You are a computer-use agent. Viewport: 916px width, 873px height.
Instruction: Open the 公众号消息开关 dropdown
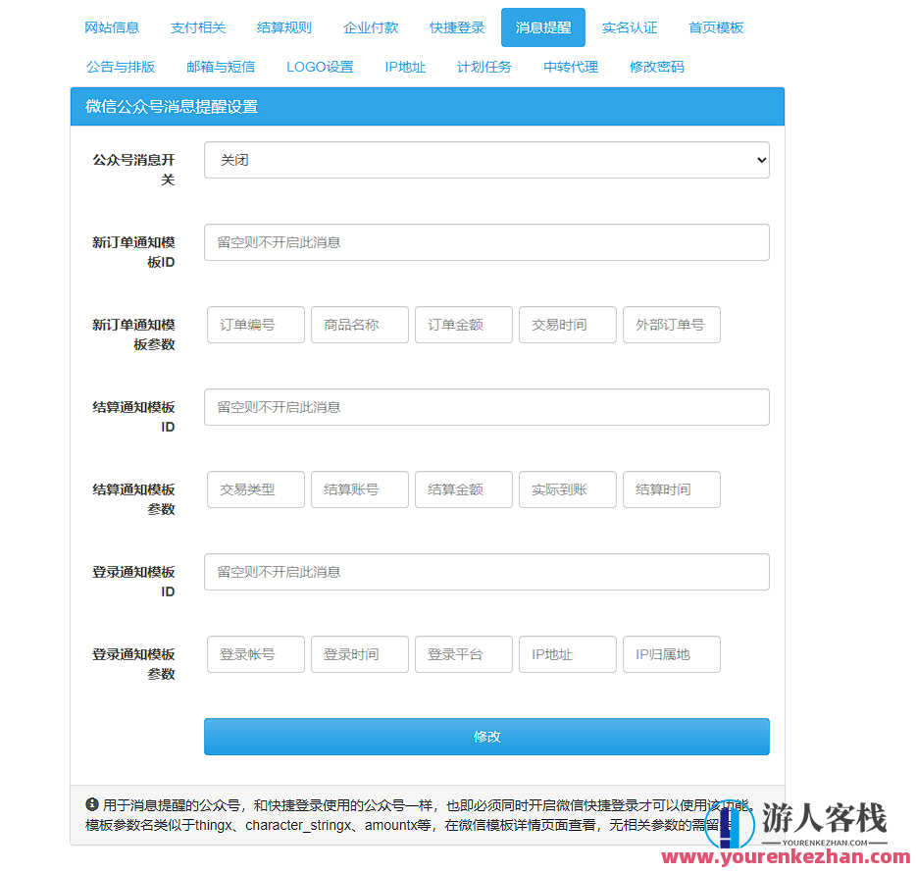click(485, 160)
